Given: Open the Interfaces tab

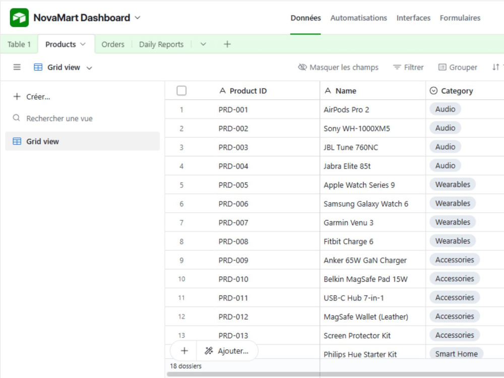Looking at the screenshot, I should [x=413, y=18].
